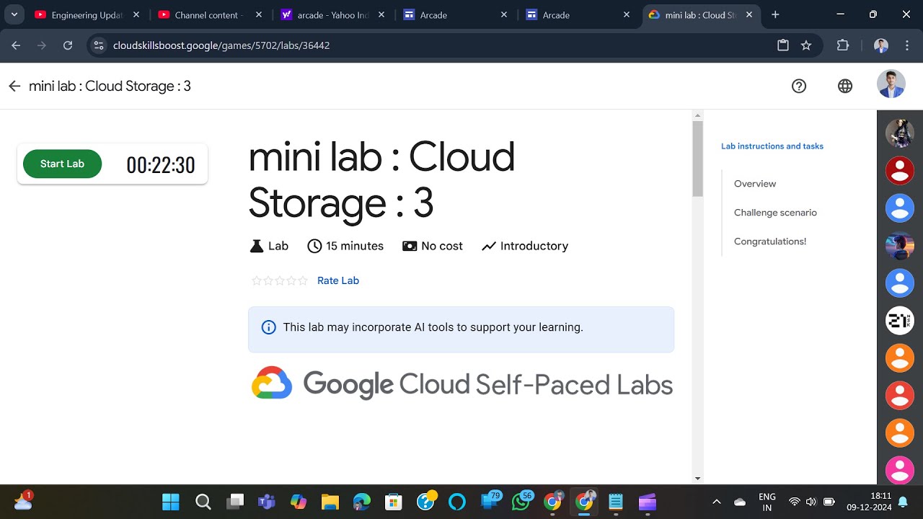Switch input language ENG IN
The width and height of the screenshot is (923, 519).
pyautogui.click(x=767, y=502)
